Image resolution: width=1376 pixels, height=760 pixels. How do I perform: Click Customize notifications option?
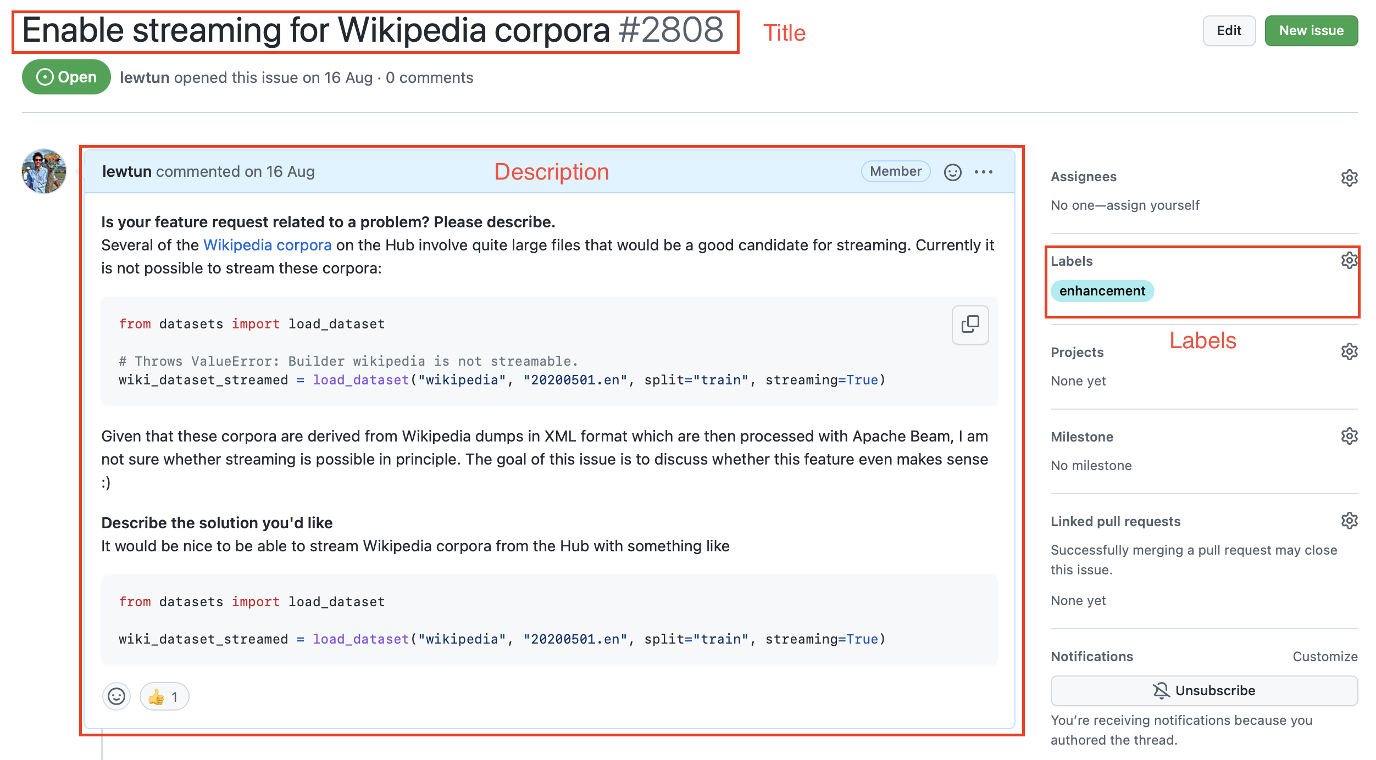click(1324, 656)
